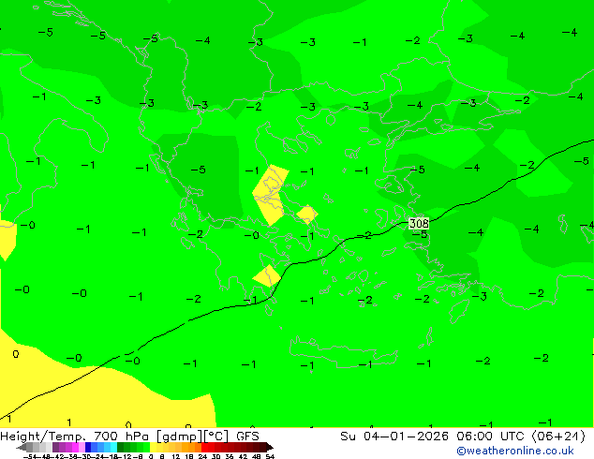
Task: Select the dark green legend swatch above -12
Action: pos(121,447)
